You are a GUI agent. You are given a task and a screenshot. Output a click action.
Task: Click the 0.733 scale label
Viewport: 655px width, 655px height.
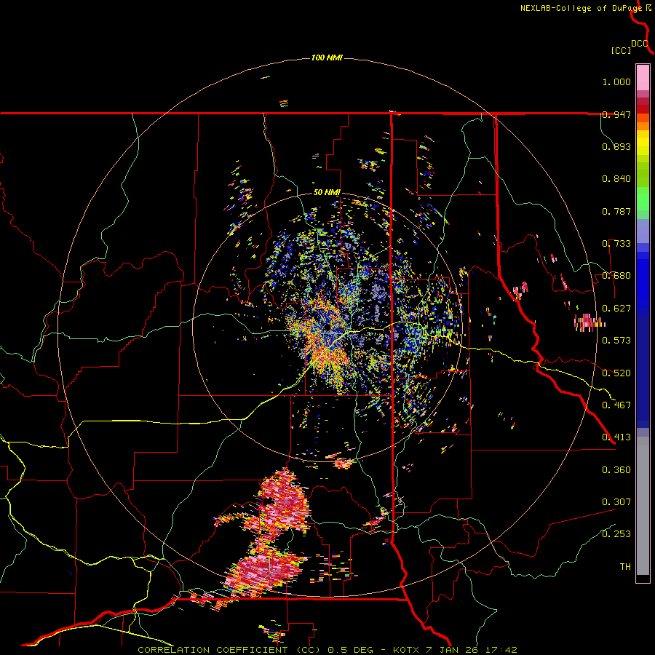(616, 244)
